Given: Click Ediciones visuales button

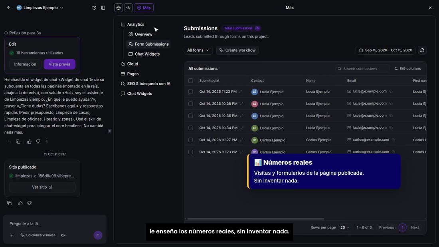Looking at the screenshot, I should (38, 235).
